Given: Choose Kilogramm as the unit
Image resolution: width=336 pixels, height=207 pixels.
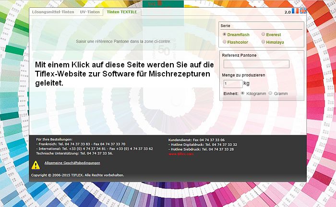Looking at the screenshot, I should 242,93.
